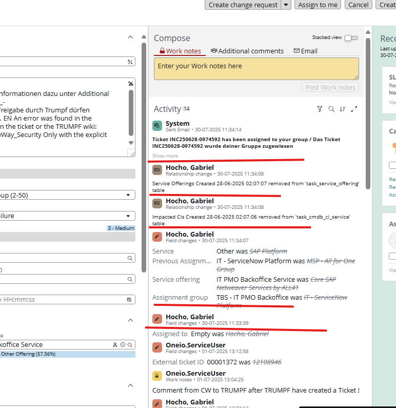The height and width of the screenshot is (408, 396).
Task: Open the Create change request dropdown arrow
Action: tap(286, 5)
